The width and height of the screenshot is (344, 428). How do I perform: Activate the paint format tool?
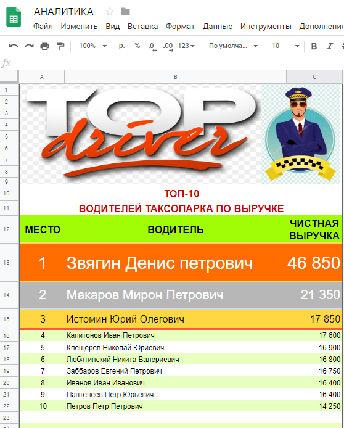coord(60,46)
